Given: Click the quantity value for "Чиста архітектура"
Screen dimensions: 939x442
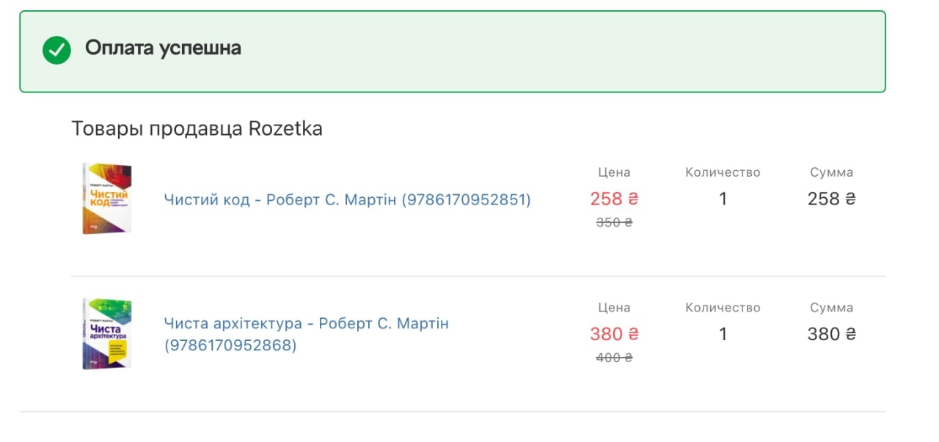Looking at the screenshot, I should click(723, 334).
